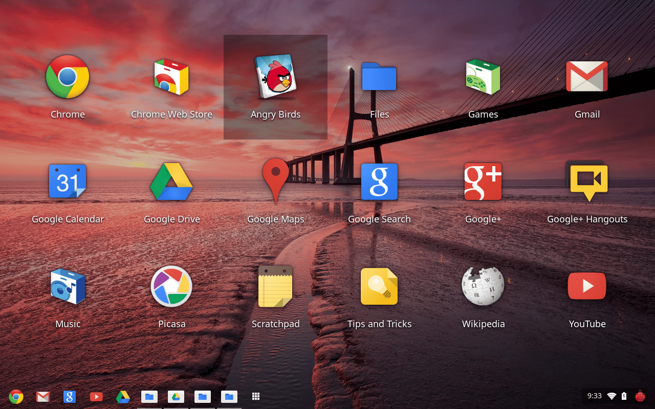Open the Scratchpad notes app
The image size is (655, 409).
click(x=275, y=286)
